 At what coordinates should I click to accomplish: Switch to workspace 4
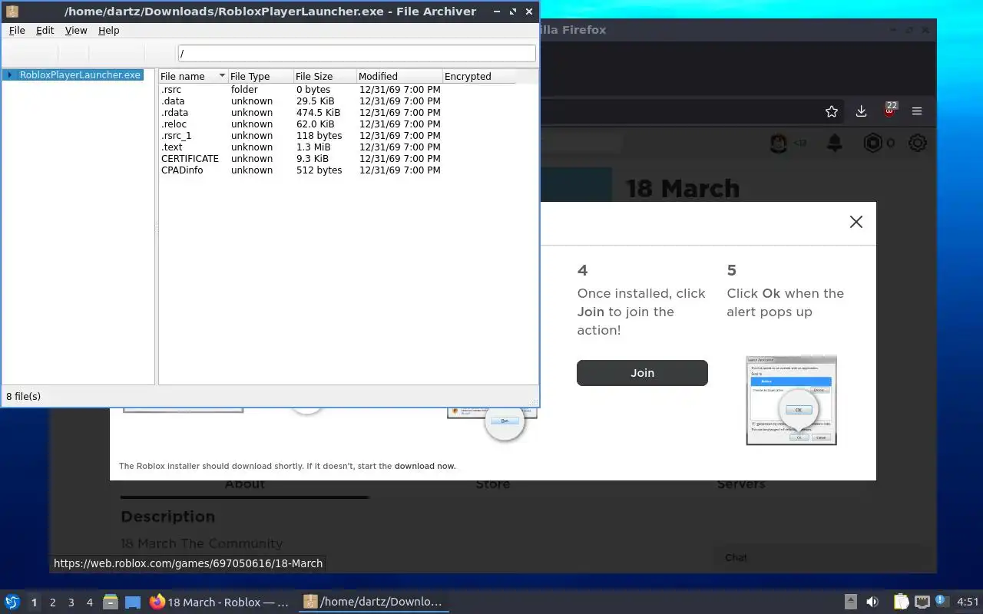(x=89, y=602)
